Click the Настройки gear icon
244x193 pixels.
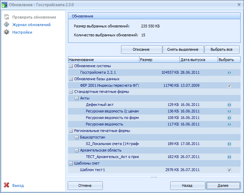(x=6, y=32)
